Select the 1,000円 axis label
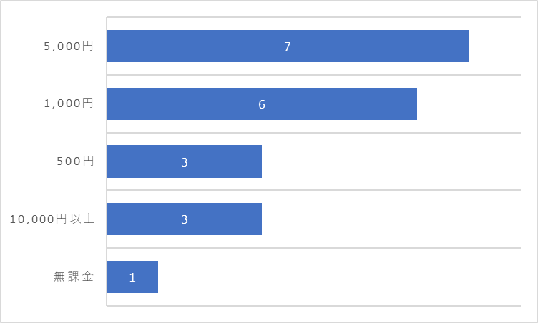This screenshot has width=538, height=323. 69,103
